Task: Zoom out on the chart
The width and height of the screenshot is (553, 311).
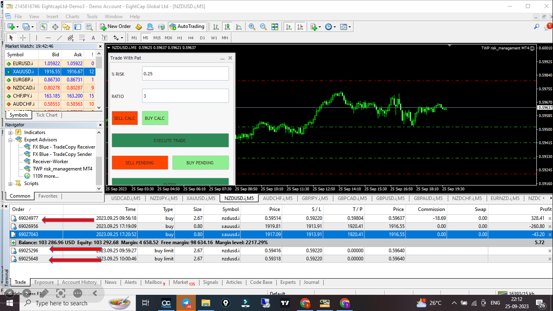Action: (263, 27)
